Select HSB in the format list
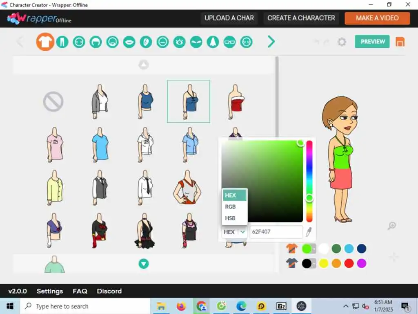Screen dimensions: 418x314 pyautogui.click(x=235, y=218)
